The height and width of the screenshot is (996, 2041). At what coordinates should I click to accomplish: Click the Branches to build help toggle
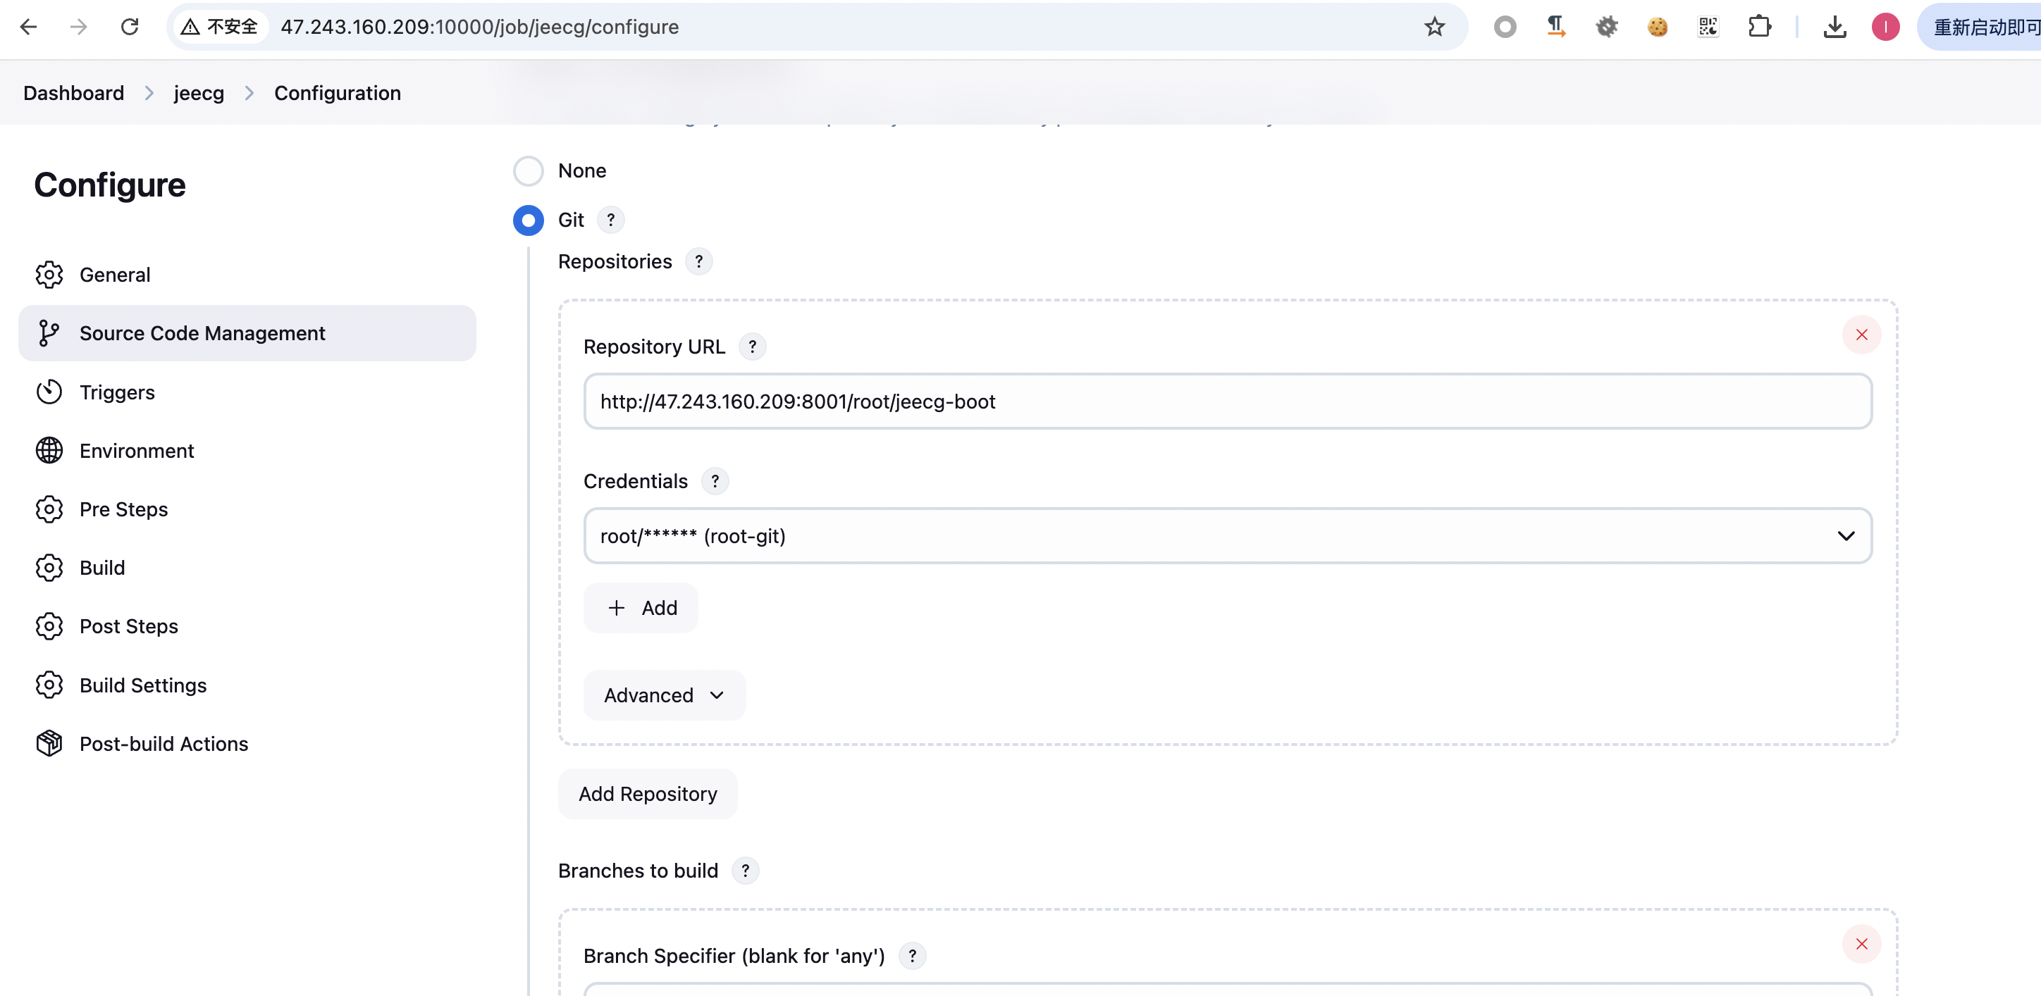744,870
